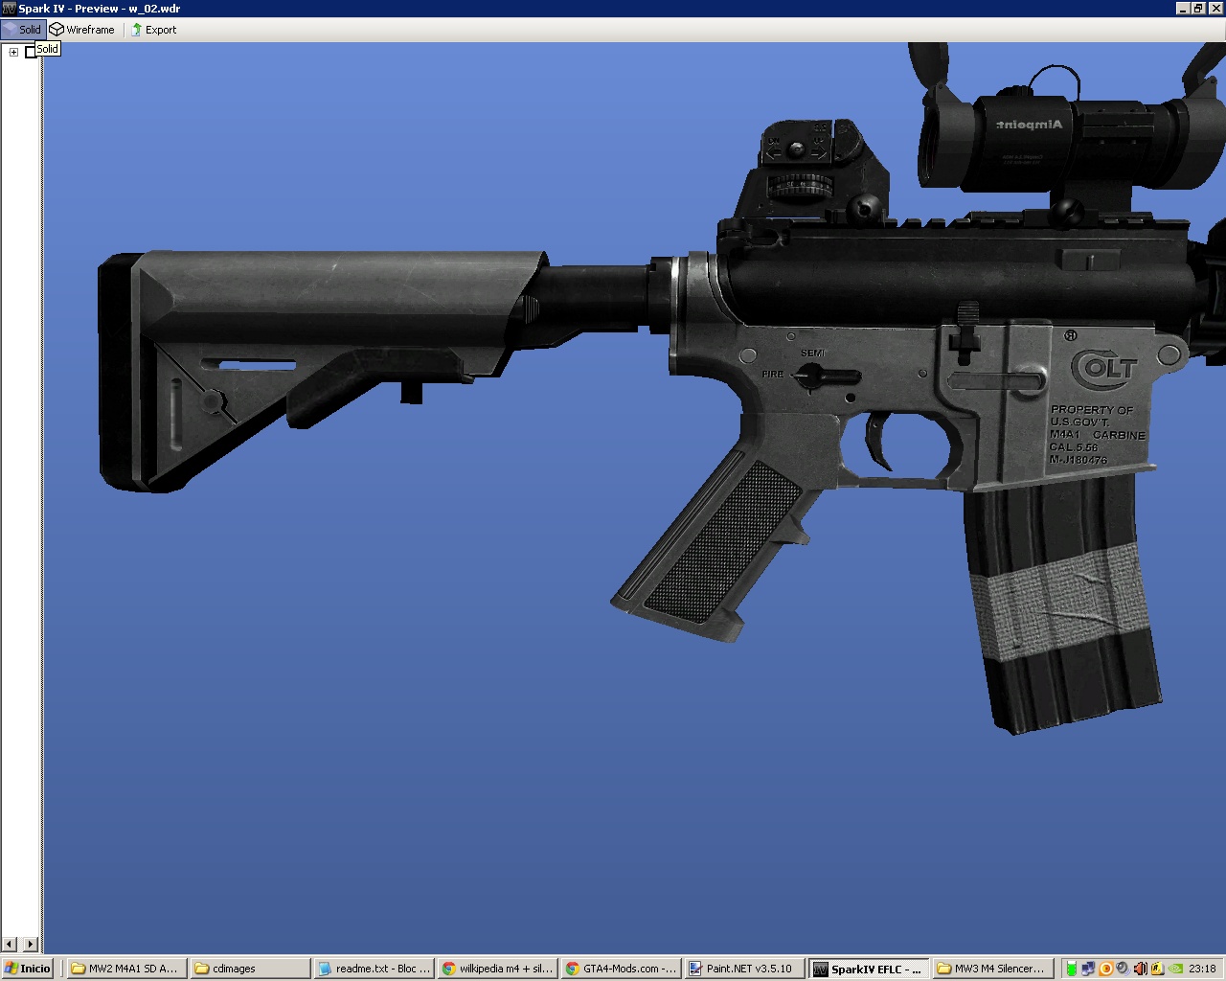Screen dimensions: 1226x981
Task: Switch to GTA4-Mods.com Chrome window
Action: tap(621, 969)
